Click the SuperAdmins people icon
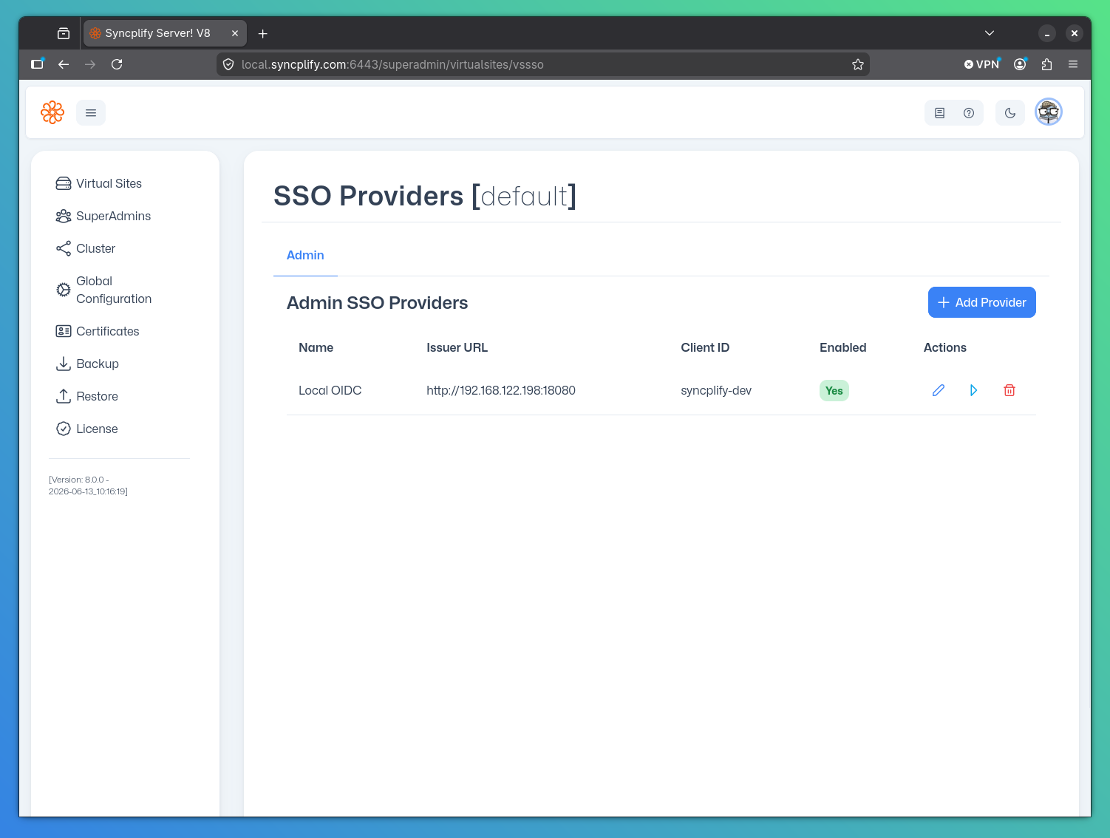1110x838 pixels. pos(64,216)
